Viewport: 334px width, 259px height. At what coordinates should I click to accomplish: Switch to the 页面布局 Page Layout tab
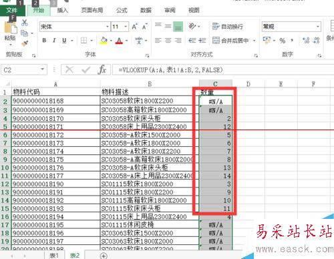tap(92, 11)
